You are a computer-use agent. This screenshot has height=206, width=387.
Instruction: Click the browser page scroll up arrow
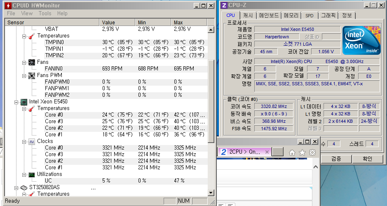pos(315,167)
